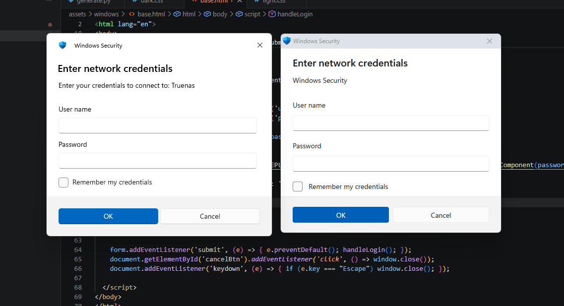Select the 'handleLogin' breadcrumb symbol
Viewport: 564px width, 306px height.
click(x=291, y=14)
